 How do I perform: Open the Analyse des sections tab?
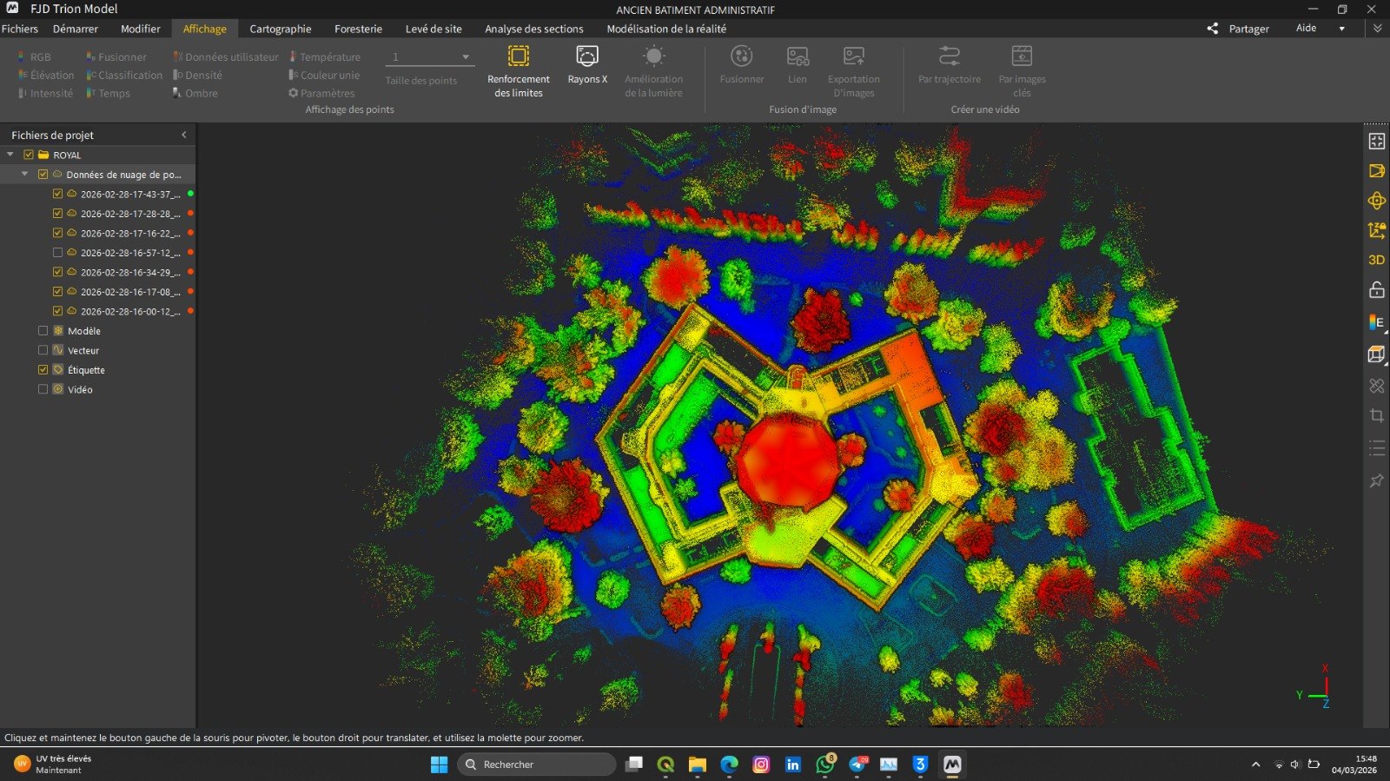click(x=534, y=29)
